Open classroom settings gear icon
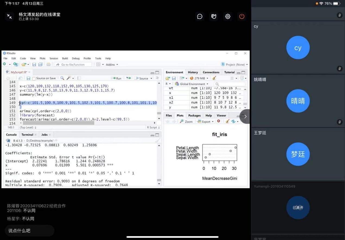Screen dimensions: 345x240 coord(228,17)
